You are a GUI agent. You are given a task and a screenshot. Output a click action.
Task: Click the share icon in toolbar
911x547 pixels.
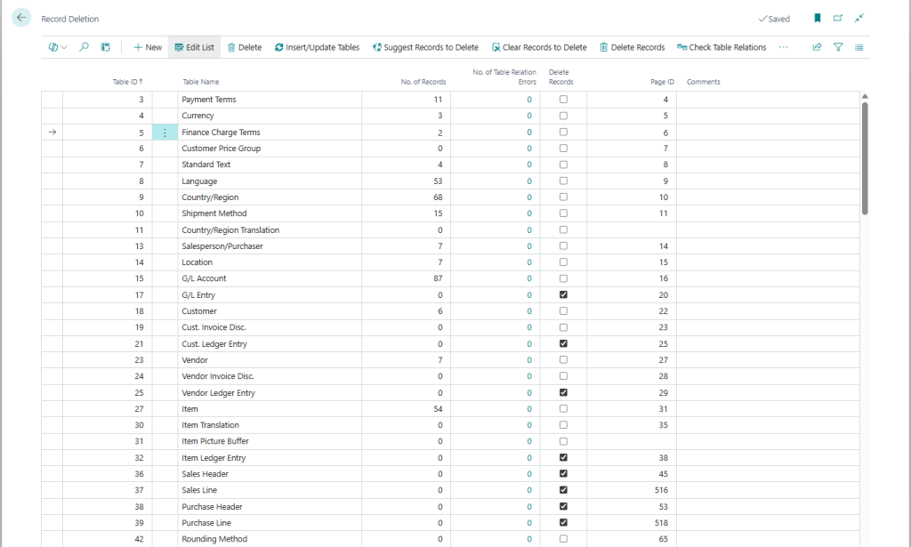pos(817,47)
